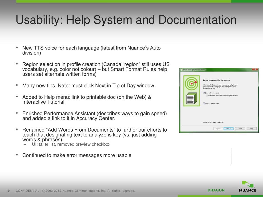
Task: Click the 'Renamed "Add Words From Documents"' bullet
Action: tap(95, 135)
